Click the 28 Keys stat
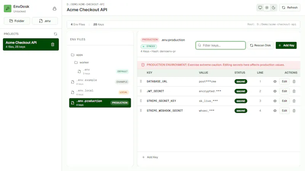 99,24
